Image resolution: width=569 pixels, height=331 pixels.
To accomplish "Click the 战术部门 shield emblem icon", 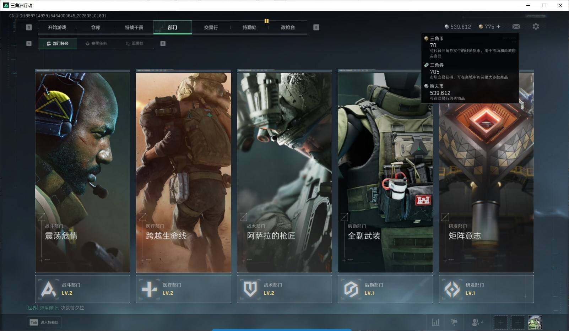I will (250, 289).
